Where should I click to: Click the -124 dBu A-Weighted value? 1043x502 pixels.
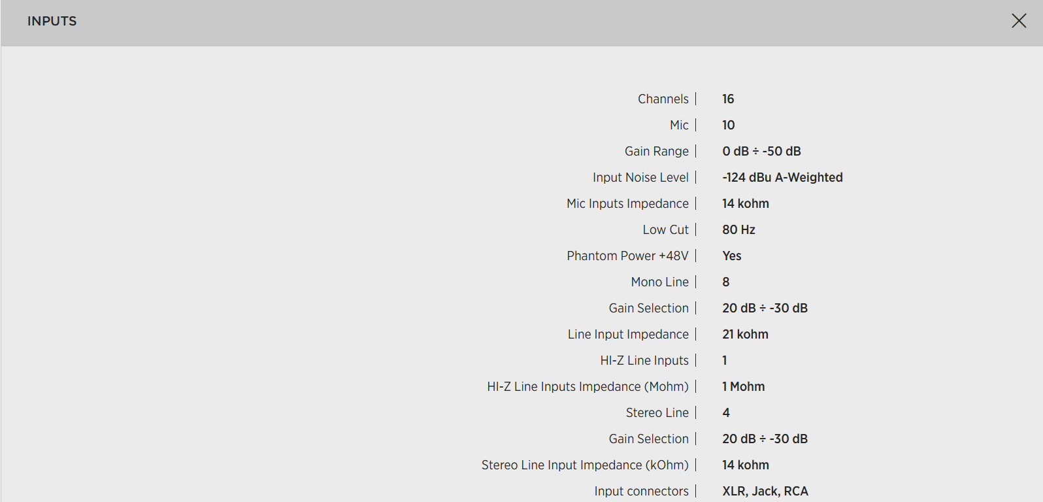point(782,177)
